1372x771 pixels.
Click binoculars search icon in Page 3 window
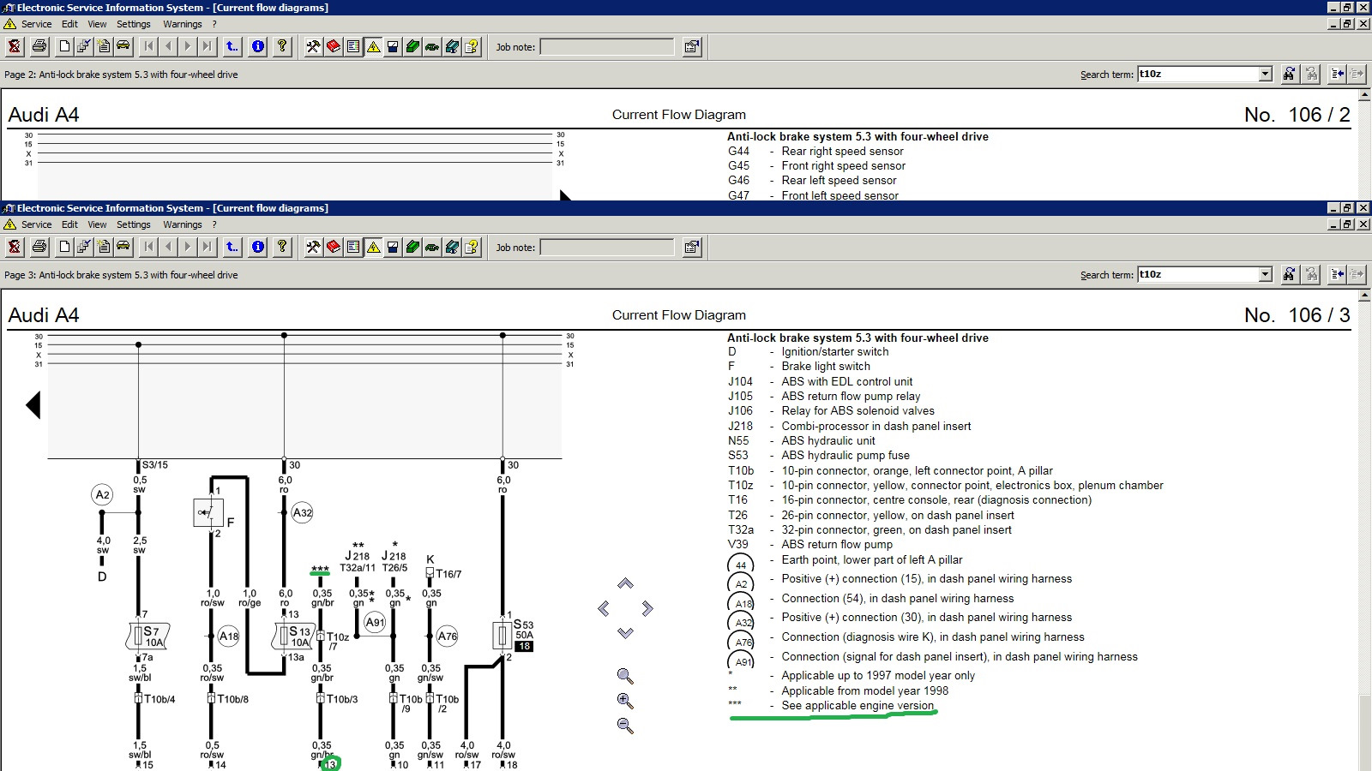[1289, 274]
